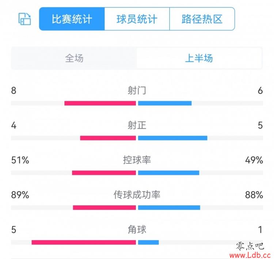Select the 比赛统计 tab
The image size is (274, 259).
72,19
